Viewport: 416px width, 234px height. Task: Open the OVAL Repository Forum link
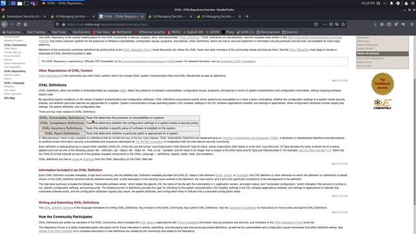click(x=137, y=50)
